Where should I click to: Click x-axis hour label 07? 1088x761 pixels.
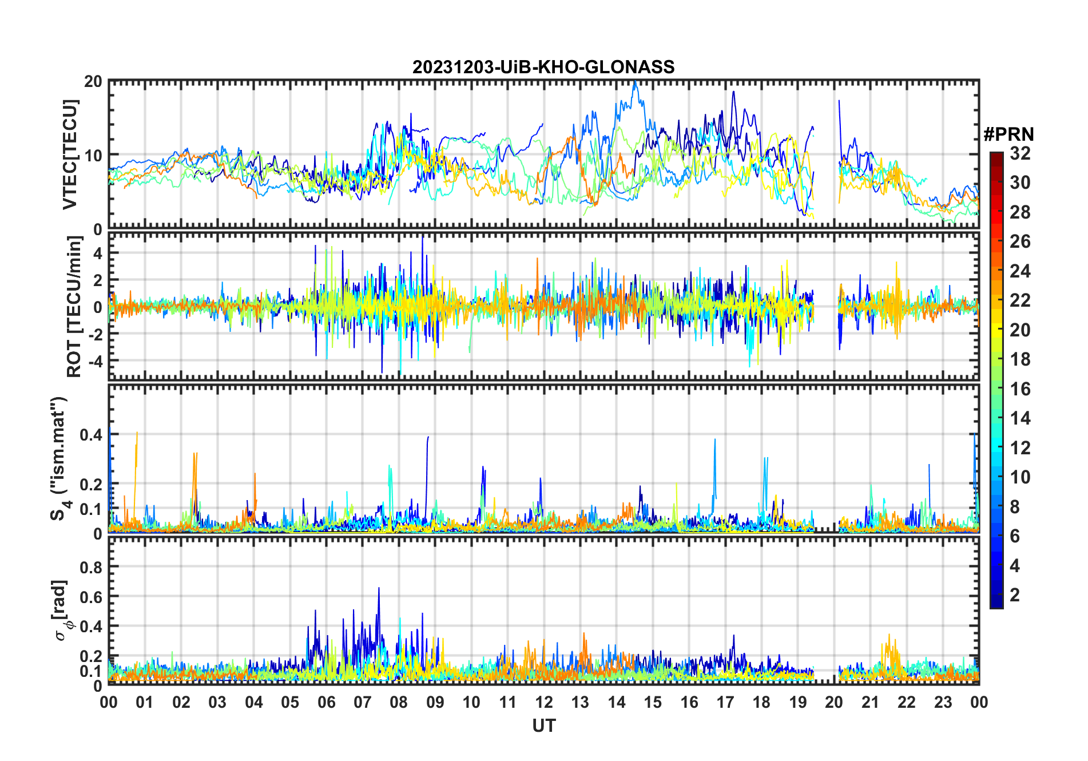(363, 702)
